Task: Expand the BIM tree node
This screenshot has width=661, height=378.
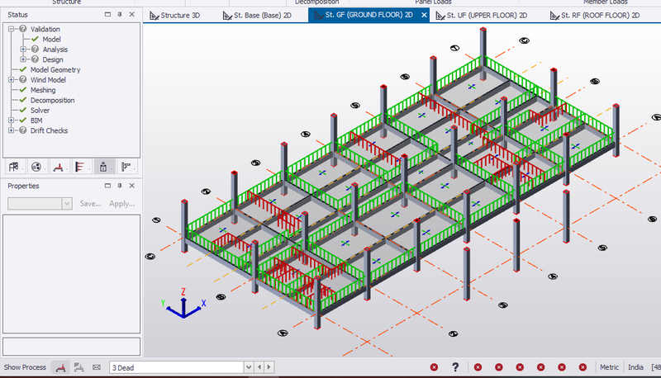Action: 12,120
